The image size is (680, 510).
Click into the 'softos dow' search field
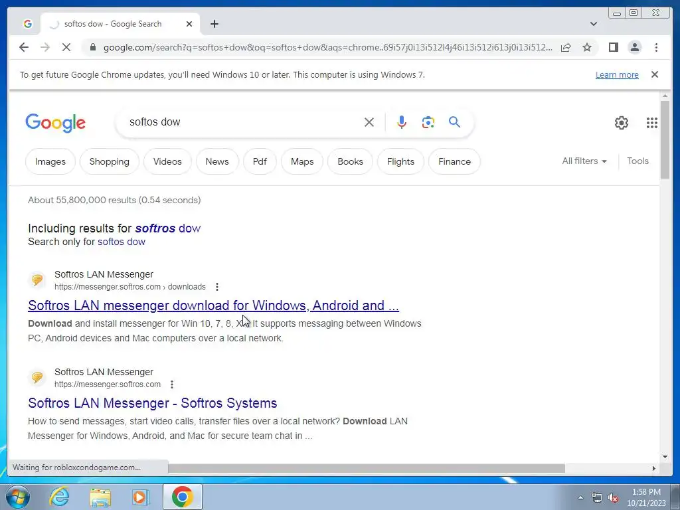pyautogui.click(x=243, y=122)
